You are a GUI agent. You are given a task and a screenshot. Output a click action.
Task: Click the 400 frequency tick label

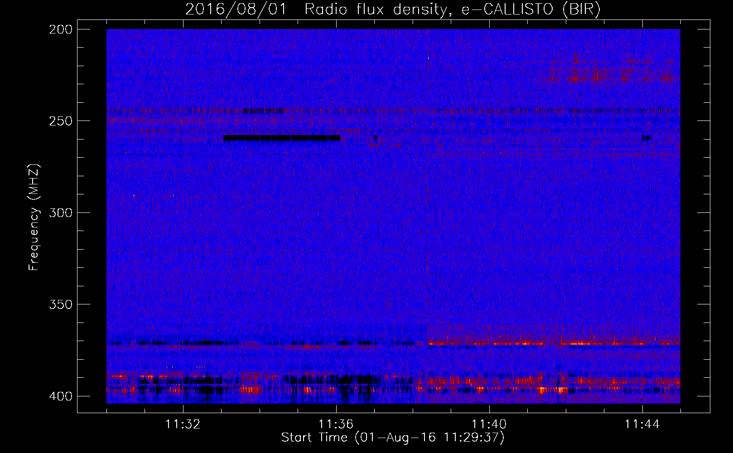pyautogui.click(x=61, y=396)
